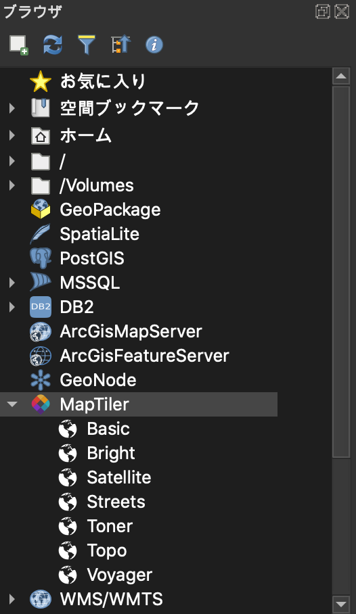Undock the ブラウザ panel with float button
Image resolution: width=356 pixels, height=614 pixels.
(x=323, y=11)
